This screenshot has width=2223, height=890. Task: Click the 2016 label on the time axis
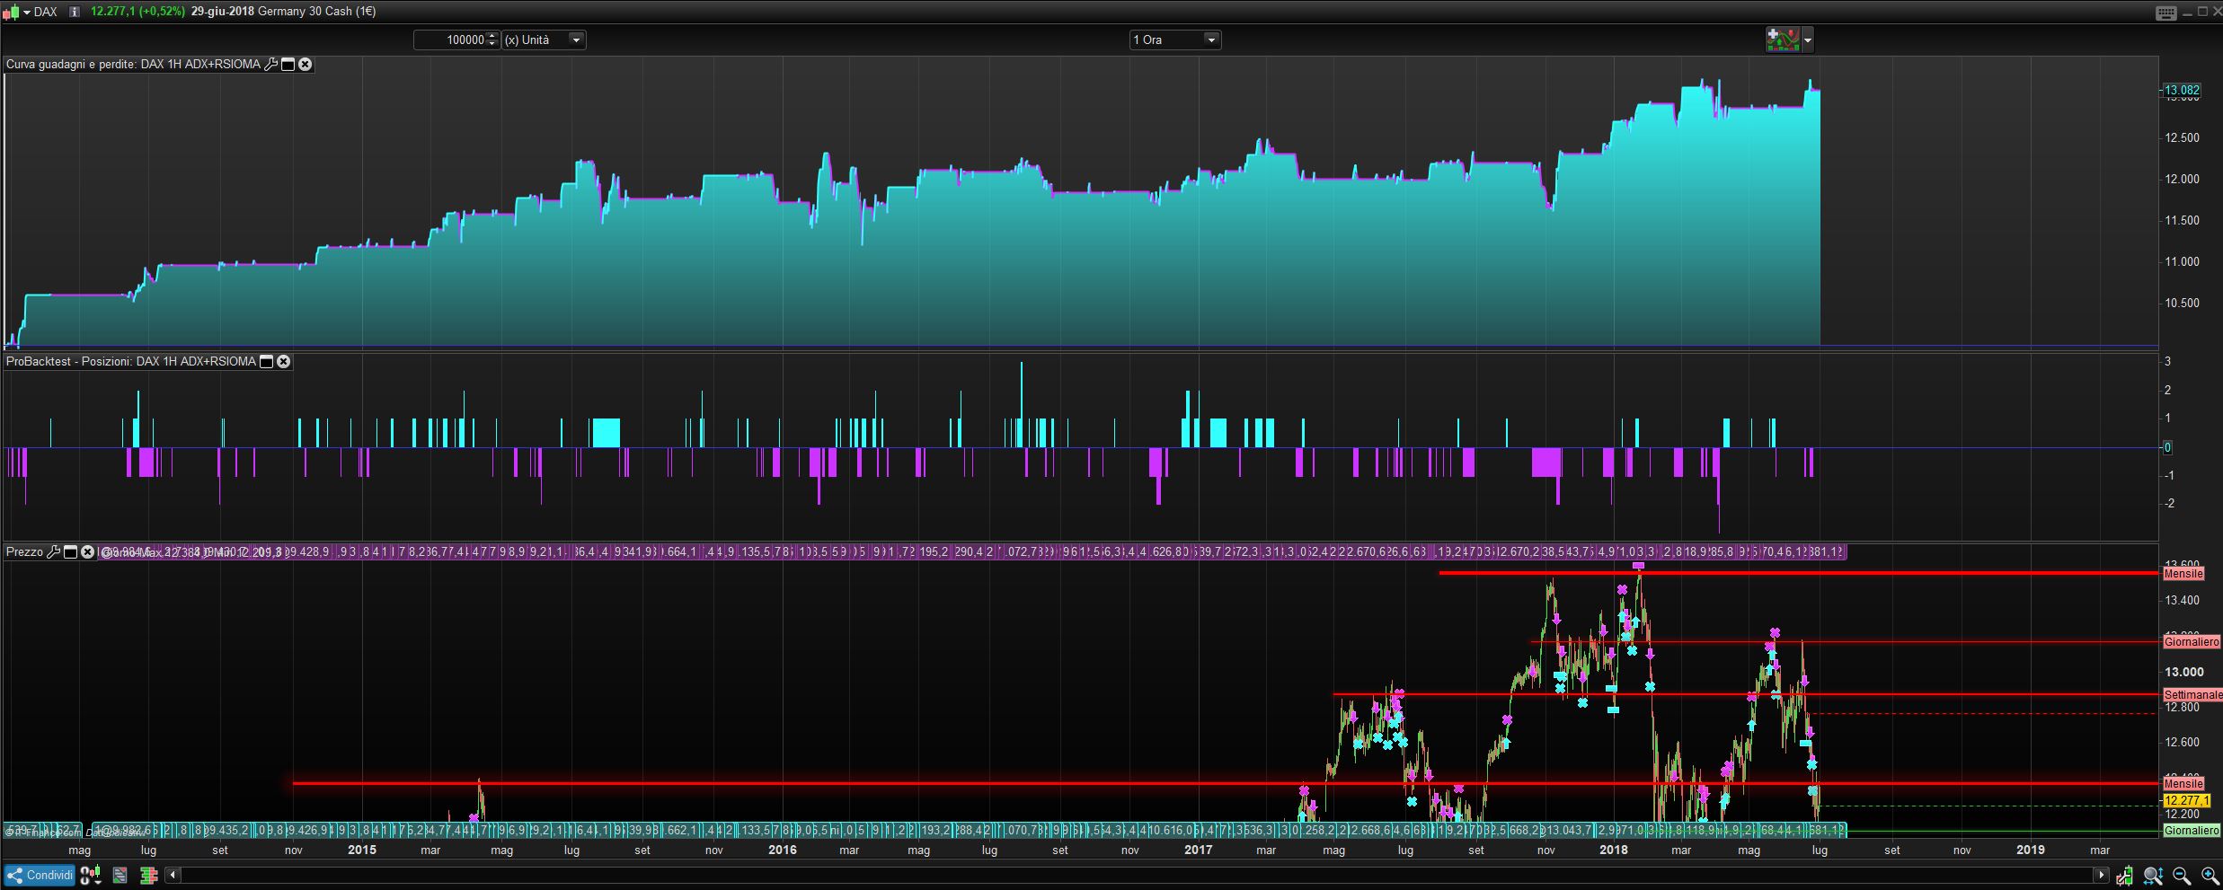[783, 850]
